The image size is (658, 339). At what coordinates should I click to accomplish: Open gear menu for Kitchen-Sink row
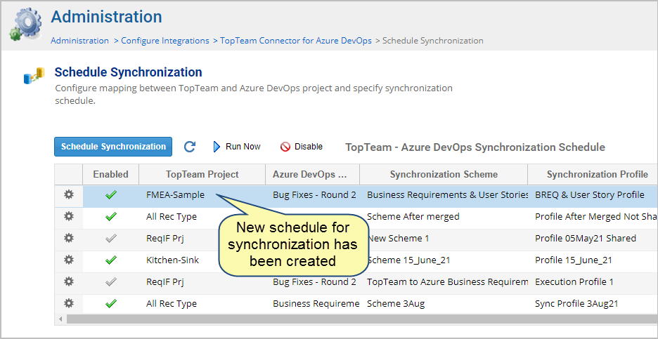[x=68, y=260]
